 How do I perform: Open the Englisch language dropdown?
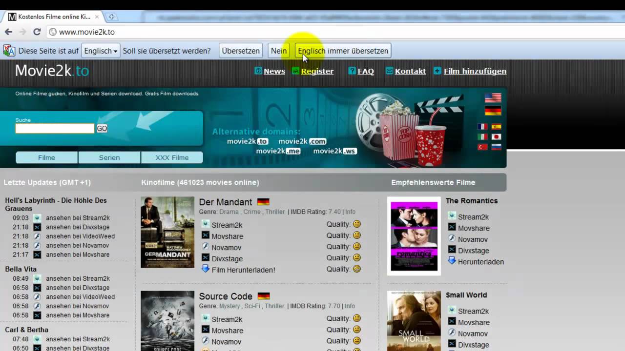coord(101,51)
